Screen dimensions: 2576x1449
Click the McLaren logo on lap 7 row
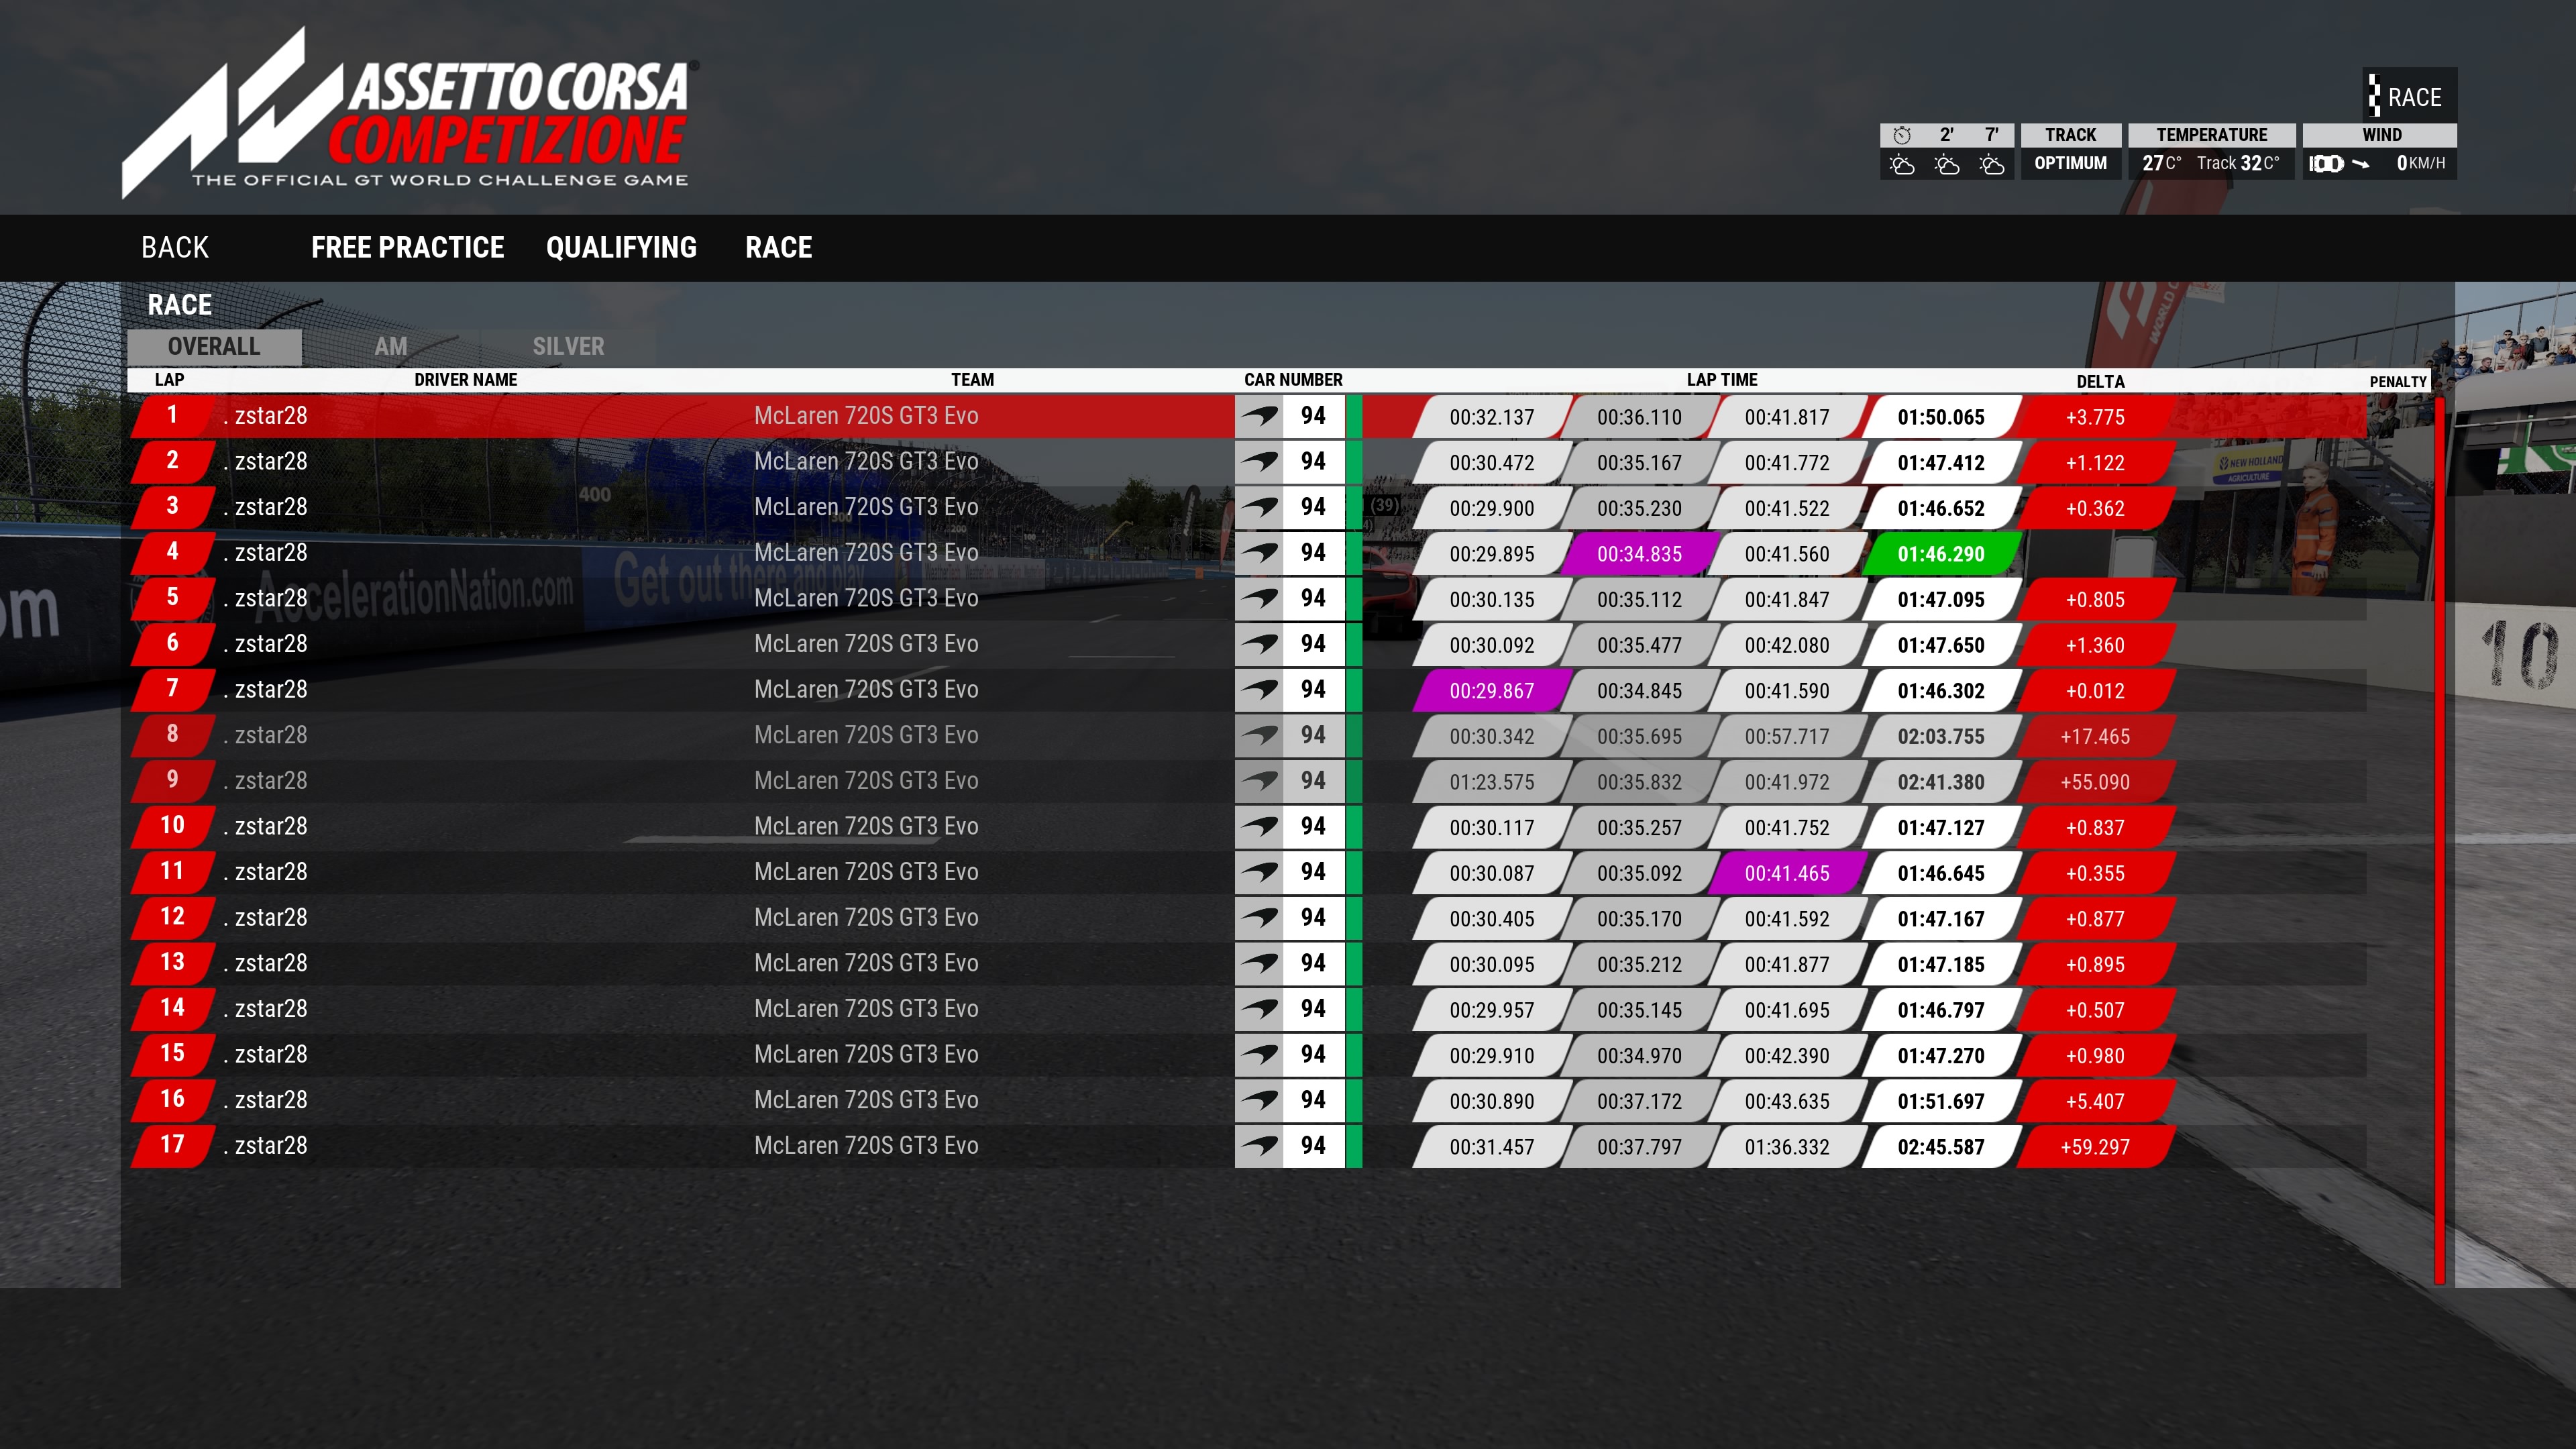(1260, 690)
